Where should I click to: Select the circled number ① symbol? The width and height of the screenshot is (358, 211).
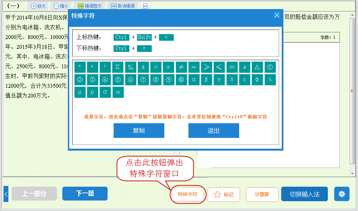click(x=270, y=67)
